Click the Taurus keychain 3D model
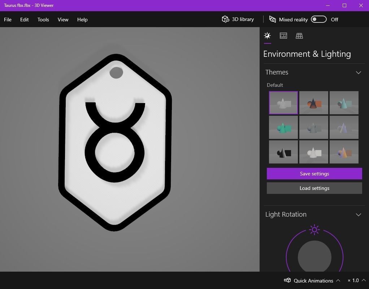Image resolution: width=369 pixels, height=289 pixels. (115, 143)
